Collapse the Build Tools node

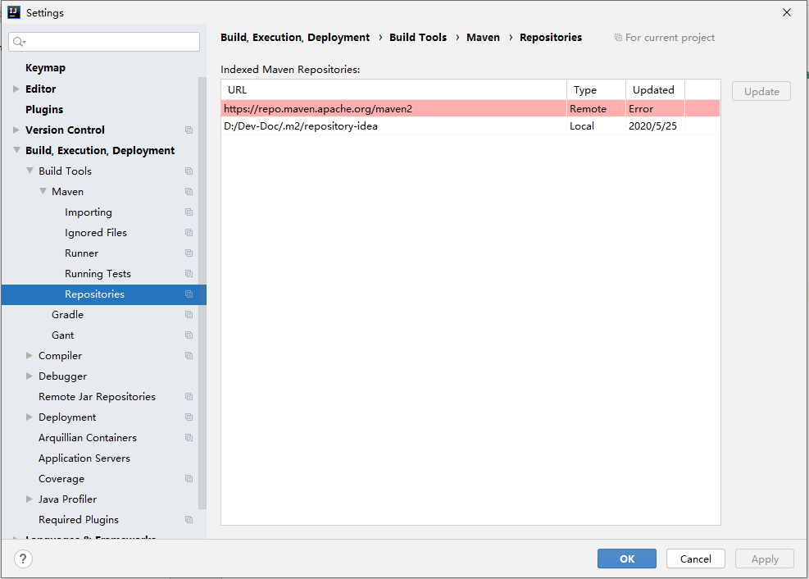tap(29, 171)
